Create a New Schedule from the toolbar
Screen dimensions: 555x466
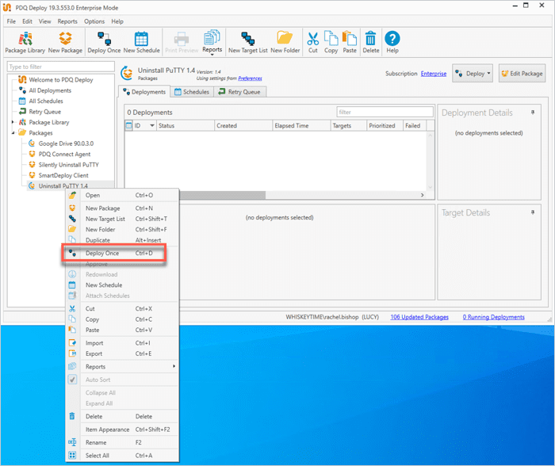point(141,42)
